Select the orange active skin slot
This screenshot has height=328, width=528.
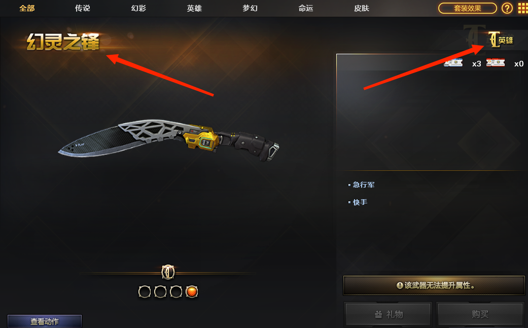[192, 291]
